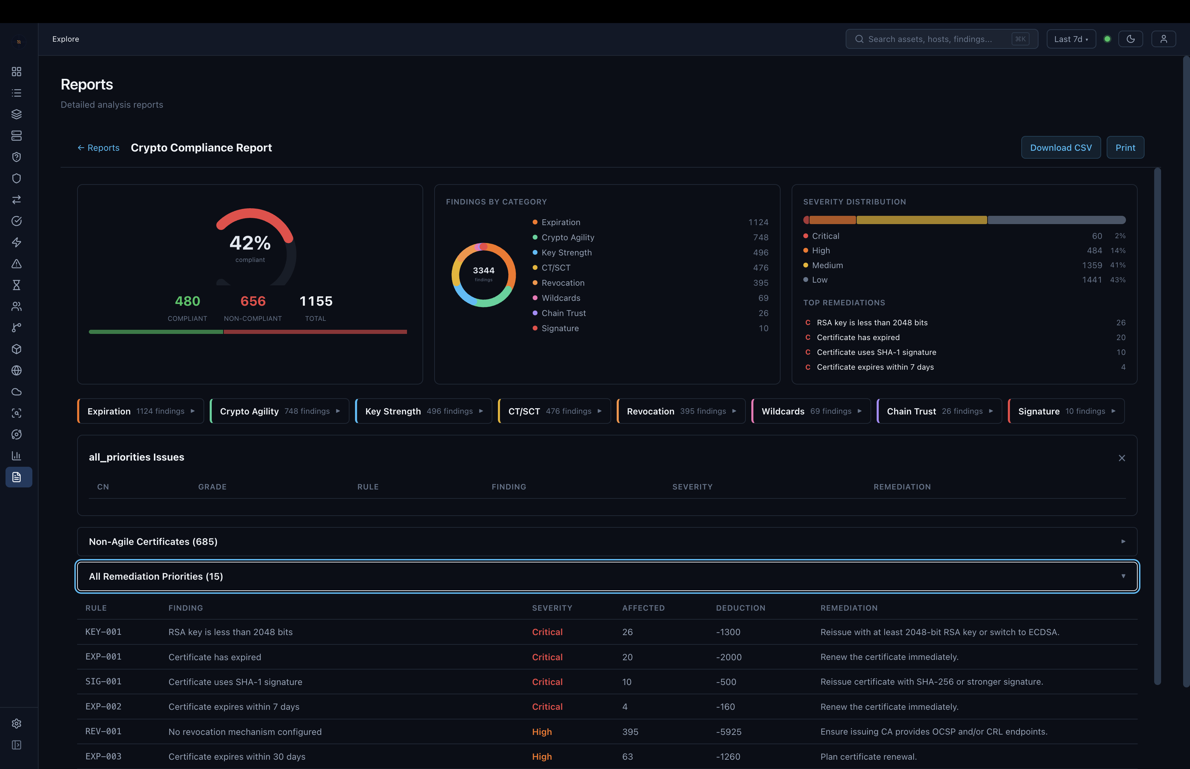Collapse All Remediation Priorities (15) section

point(607,576)
